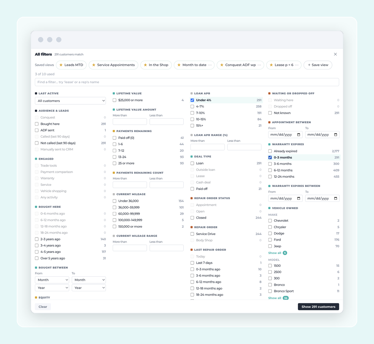Click the star icon on Conquest ADF wp
This screenshot has width=374, height=344.
tap(222, 65)
